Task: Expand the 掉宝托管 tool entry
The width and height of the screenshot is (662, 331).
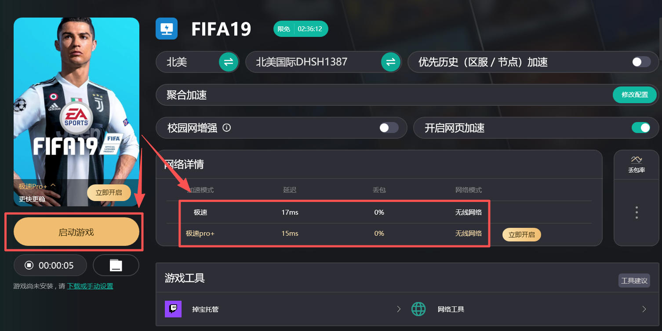Action: point(398,309)
